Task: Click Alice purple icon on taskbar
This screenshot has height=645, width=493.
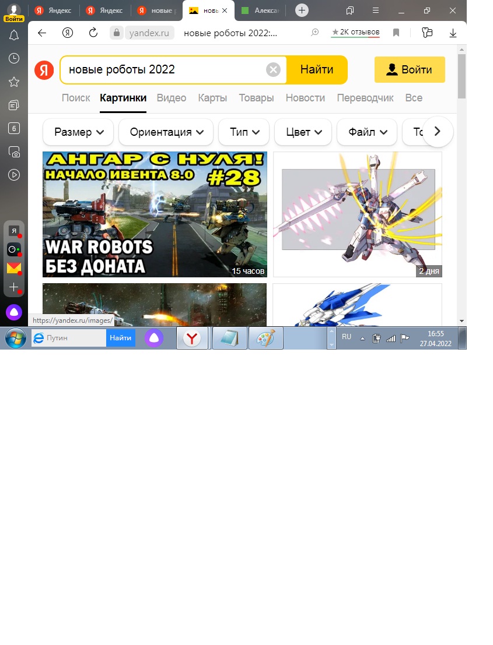Action: (x=154, y=338)
